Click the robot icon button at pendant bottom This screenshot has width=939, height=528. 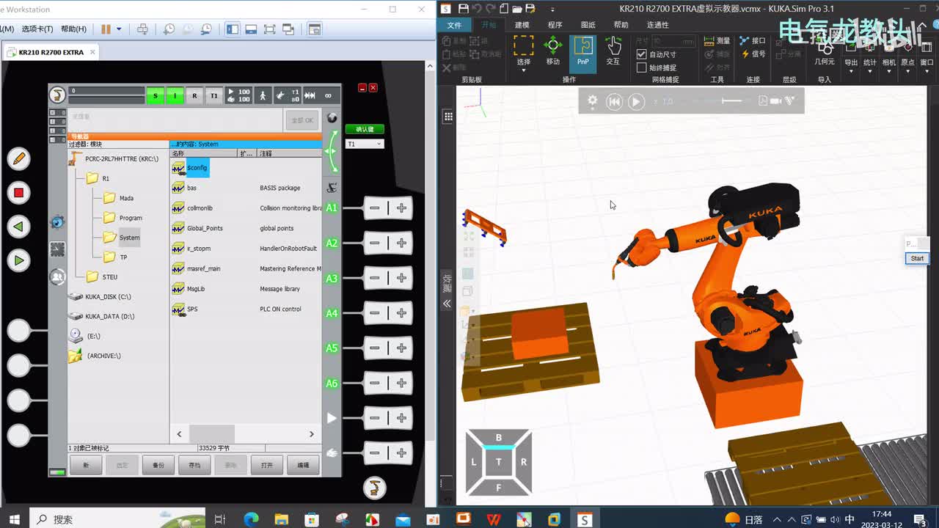click(x=374, y=487)
